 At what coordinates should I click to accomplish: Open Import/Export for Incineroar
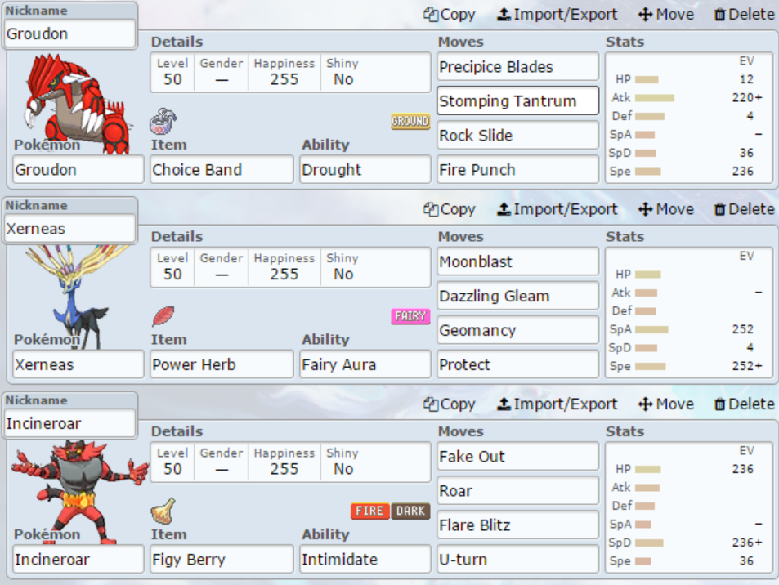557,404
